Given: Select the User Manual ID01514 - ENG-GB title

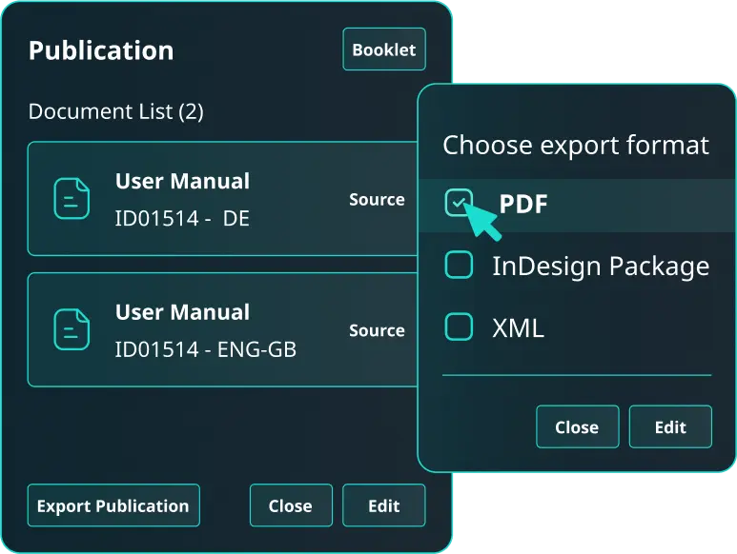Looking at the screenshot, I should coord(182,312).
